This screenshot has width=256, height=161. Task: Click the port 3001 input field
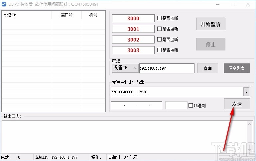133,29
